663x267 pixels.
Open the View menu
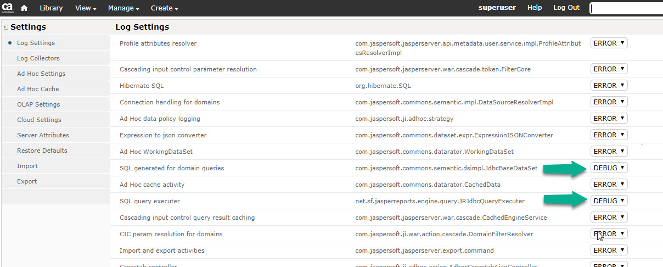[86, 8]
